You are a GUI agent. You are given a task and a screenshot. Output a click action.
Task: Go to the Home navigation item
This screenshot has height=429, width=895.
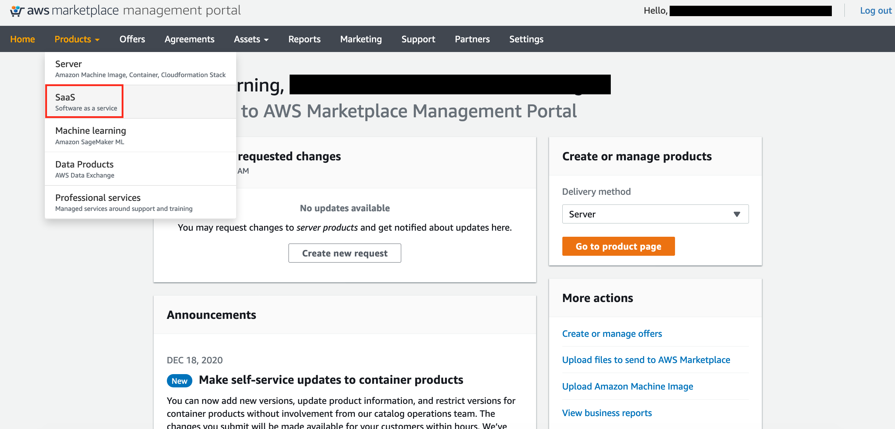tap(23, 39)
